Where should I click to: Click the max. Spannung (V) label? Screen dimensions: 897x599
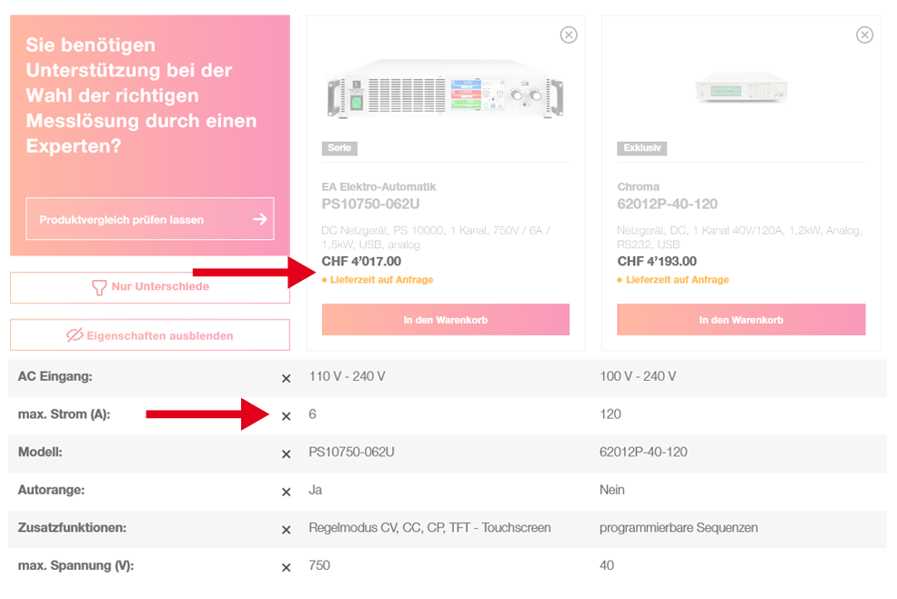click(76, 566)
